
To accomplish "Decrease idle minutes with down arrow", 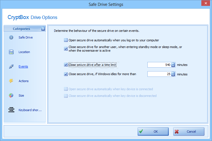I will coord(173,75).
